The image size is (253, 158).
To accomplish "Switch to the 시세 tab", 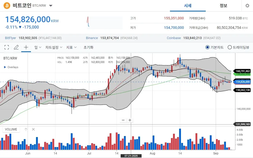I will [188, 6].
